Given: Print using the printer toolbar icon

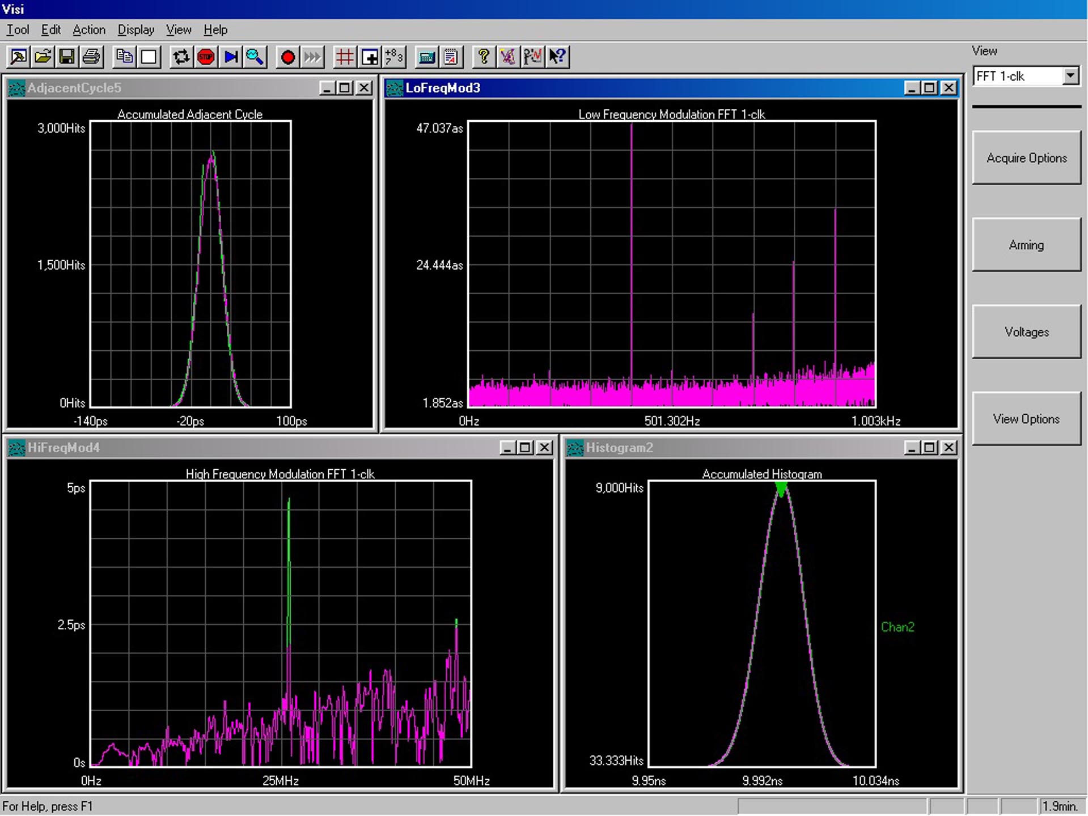Looking at the screenshot, I should tap(91, 57).
